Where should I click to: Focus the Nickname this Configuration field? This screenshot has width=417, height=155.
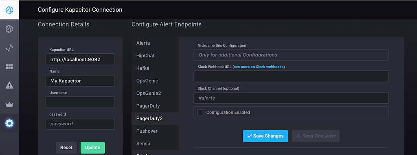click(291, 55)
